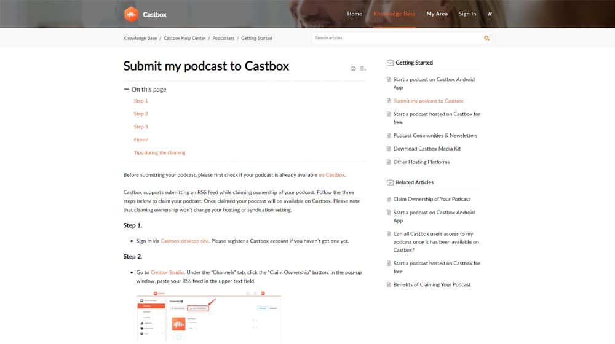Open Other Hosting Platforms article
This screenshot has height=344, width=615.
(x=421, y=162)
